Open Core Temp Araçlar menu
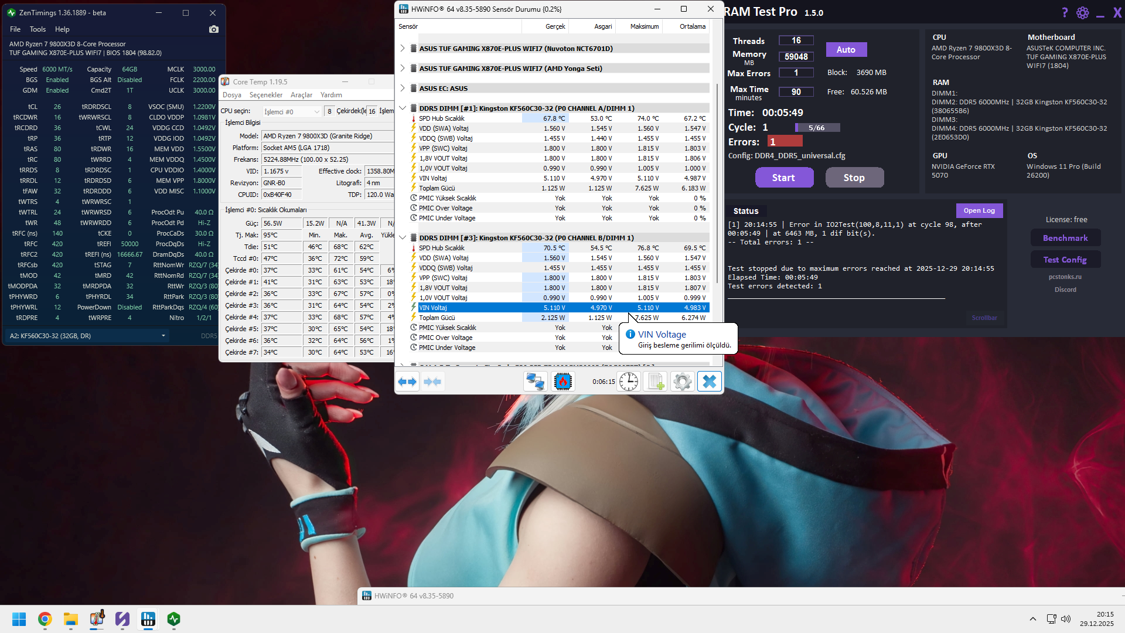 pyautogui.click(x=301, y=95)
